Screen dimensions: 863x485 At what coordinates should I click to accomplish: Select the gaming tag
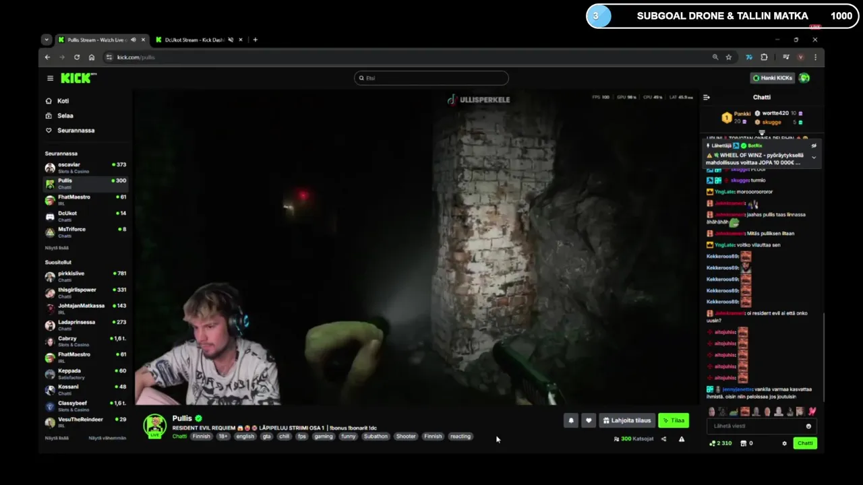(x=324, y=437)
